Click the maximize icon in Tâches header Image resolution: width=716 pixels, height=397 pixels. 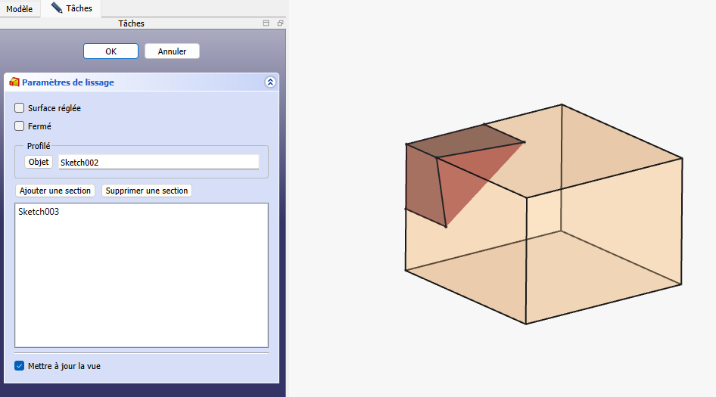(x=266, y=23)
